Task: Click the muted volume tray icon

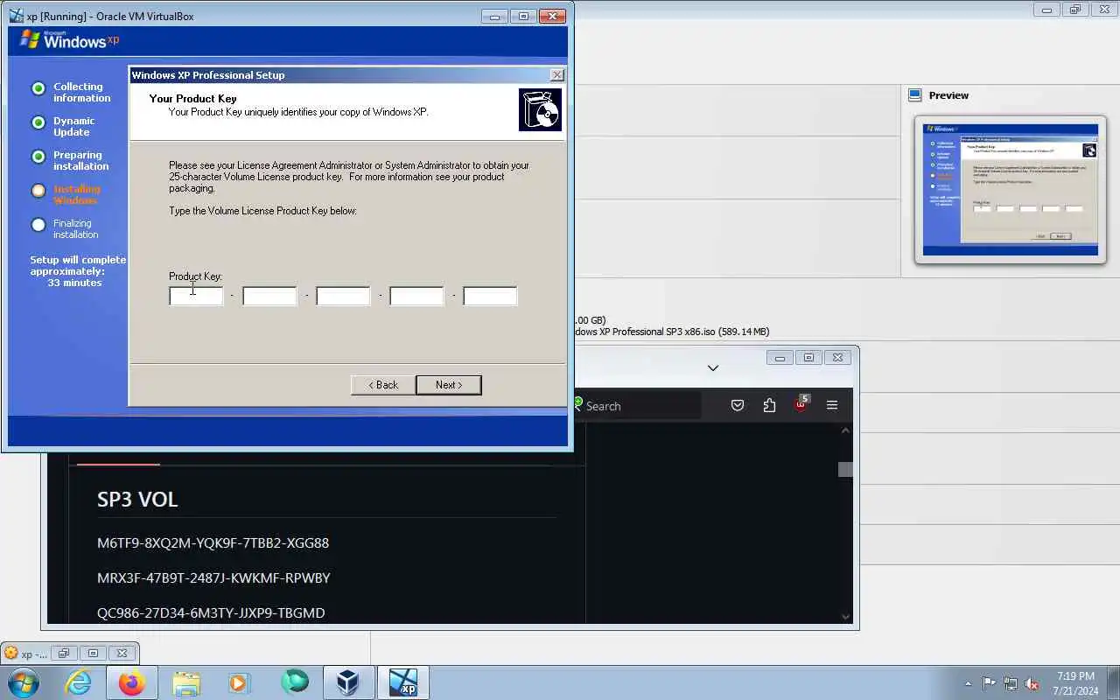Action: point(1032,683)
